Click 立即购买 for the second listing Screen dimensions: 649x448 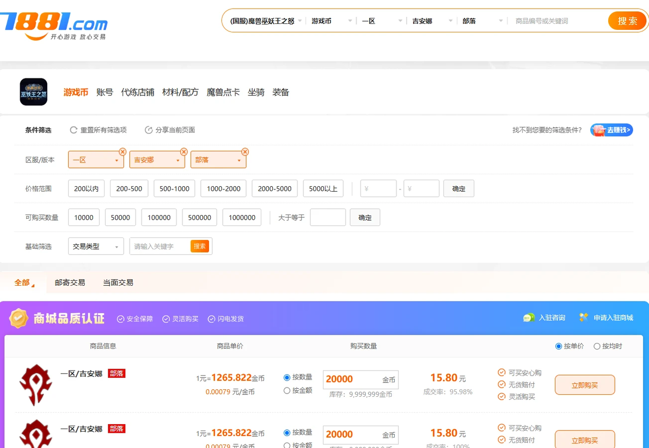coord(585,439)
